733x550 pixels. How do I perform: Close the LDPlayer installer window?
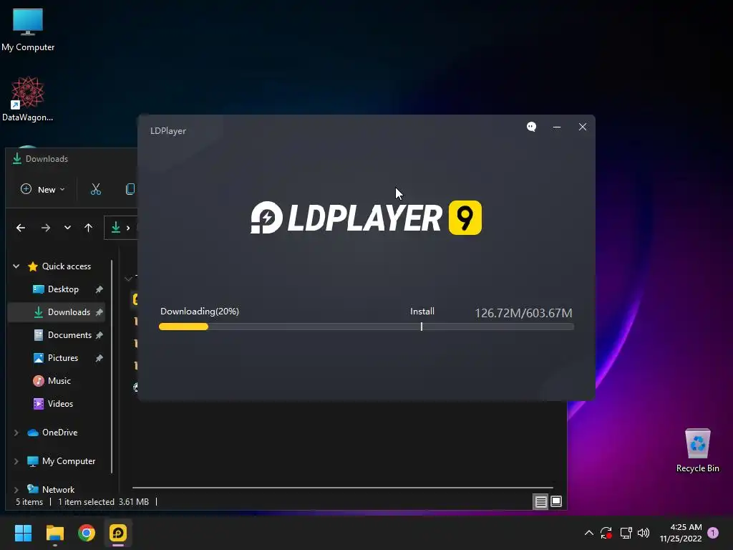point(583,127)
